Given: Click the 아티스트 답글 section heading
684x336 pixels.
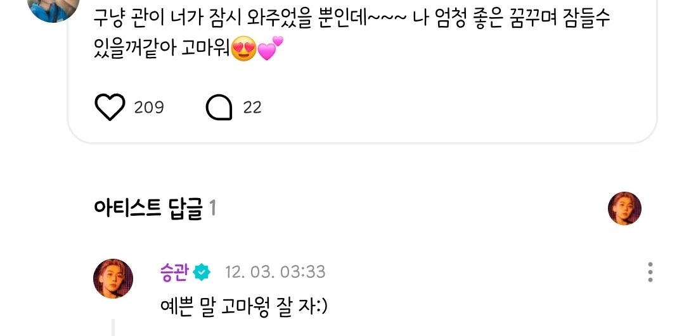Looking at the screenshot, I should coord(148,208).
